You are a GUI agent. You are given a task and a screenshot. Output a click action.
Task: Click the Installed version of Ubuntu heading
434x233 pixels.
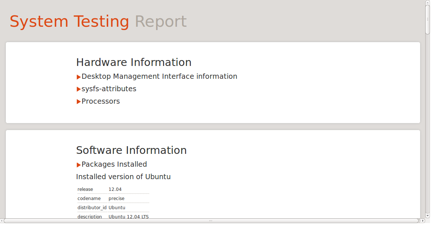(123, 177)
